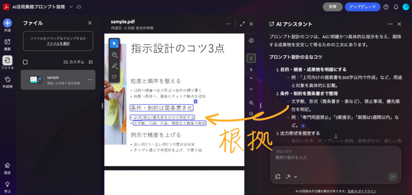Click the sparkle suggestions icon
The height and width of the screenshot is (195, 412).
(288, 176)
